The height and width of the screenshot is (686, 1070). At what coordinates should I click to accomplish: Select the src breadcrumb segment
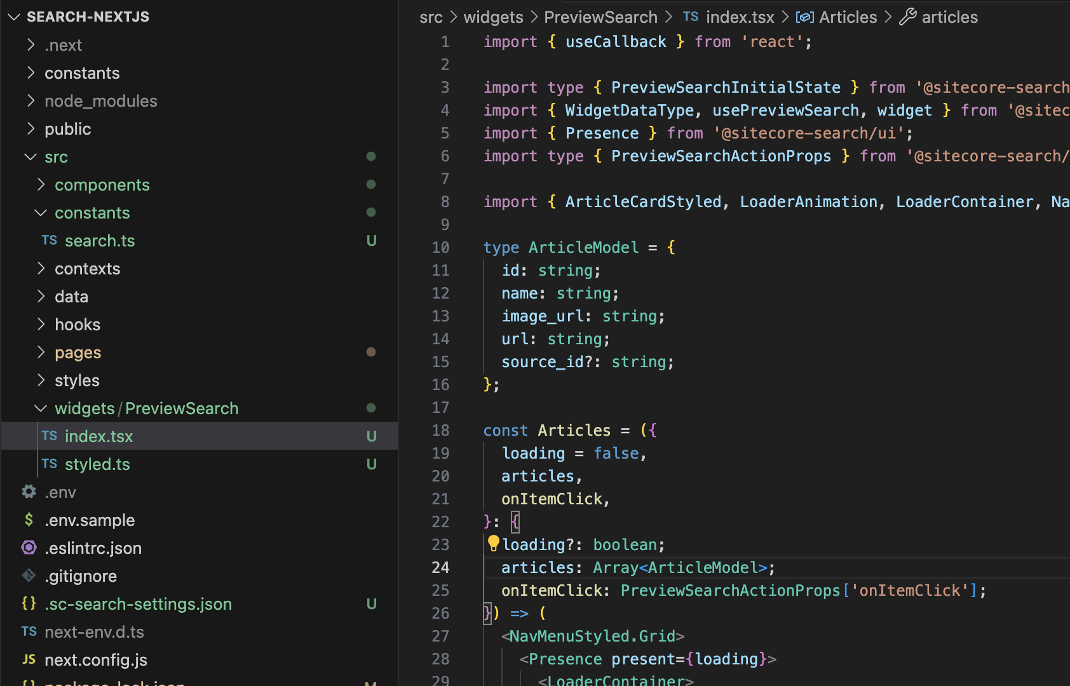coord(431,17)
